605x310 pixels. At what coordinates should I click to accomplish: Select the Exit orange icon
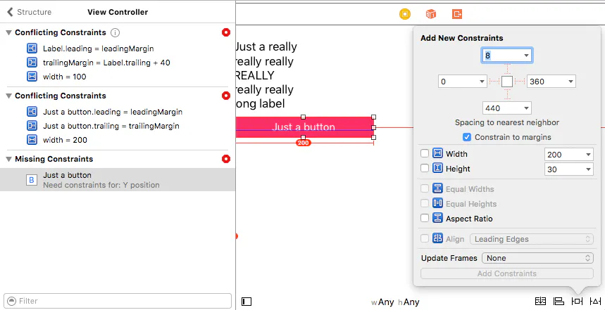click(457, 14)
